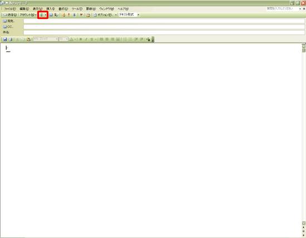Click the オプション options button

(x=105, y=15)
